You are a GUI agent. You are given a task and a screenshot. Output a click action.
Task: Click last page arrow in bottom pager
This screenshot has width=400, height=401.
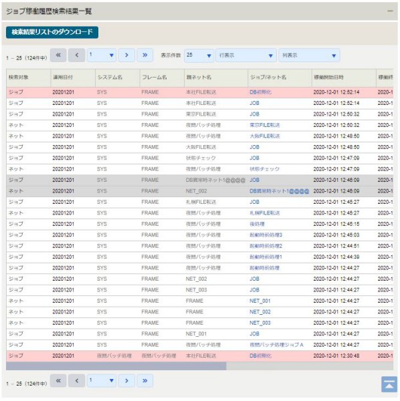click(145, 381)
